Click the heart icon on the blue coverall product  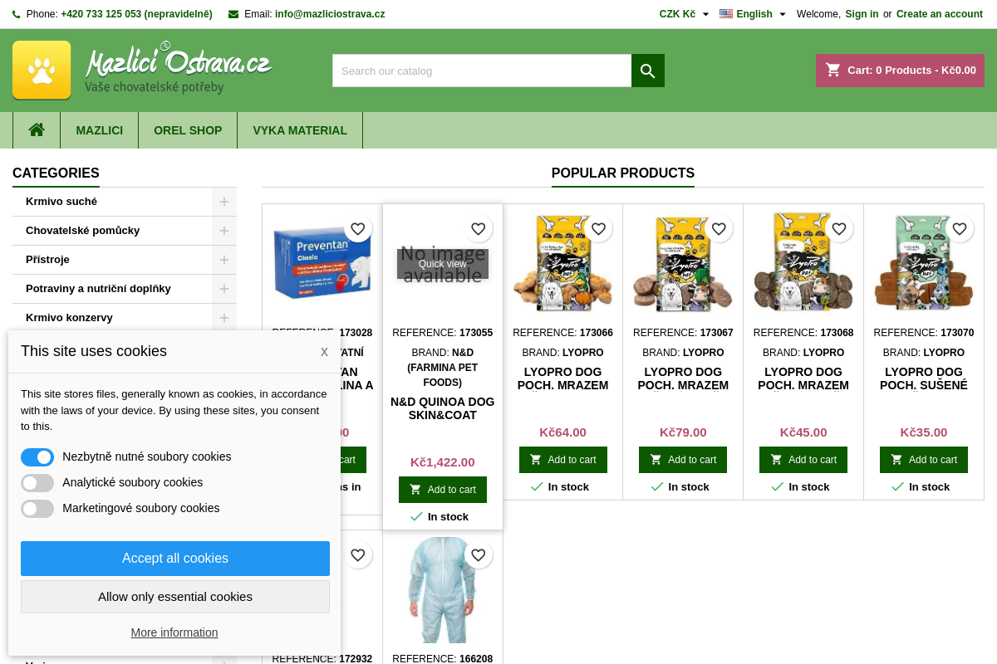[478, 555]
